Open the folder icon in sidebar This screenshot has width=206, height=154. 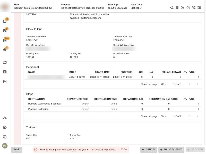pyautogui.click(x=5, y=62)
